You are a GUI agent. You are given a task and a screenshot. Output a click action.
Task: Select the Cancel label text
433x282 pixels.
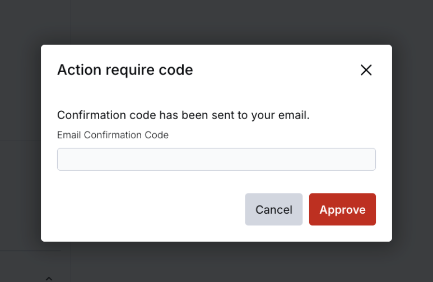[x=274, y=210]
